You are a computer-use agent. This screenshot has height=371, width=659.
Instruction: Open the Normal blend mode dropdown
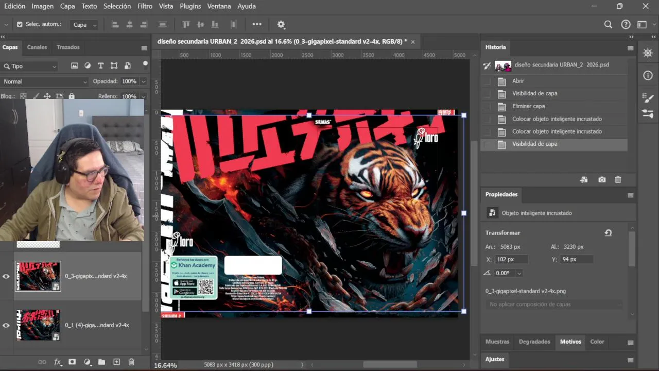click(x=45, y=81)
